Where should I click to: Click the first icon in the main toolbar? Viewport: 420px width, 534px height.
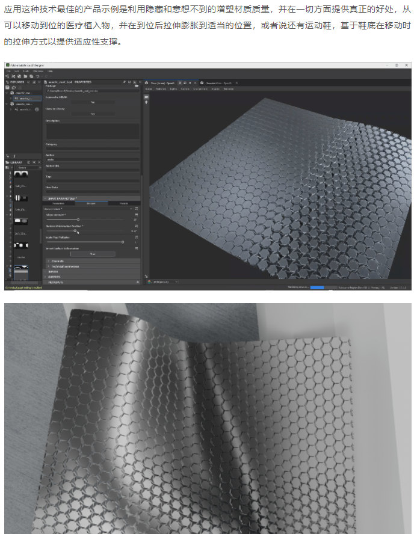coord(7,76)
